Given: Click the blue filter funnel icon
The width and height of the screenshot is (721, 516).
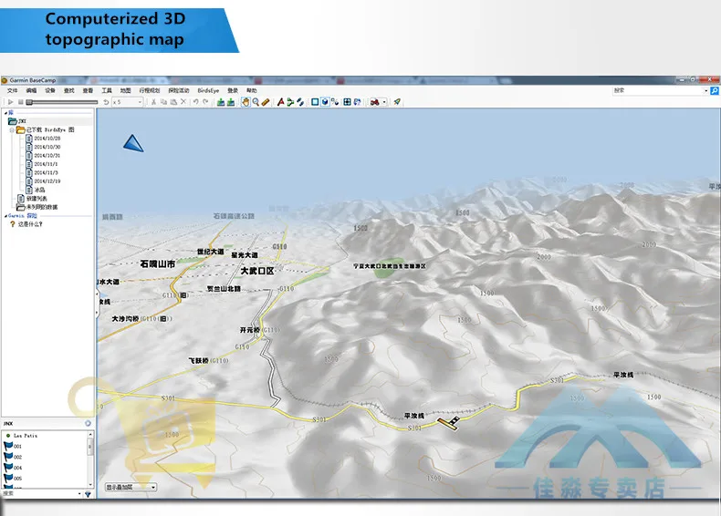Looking at the screenshot, I should tap(88, 494).
